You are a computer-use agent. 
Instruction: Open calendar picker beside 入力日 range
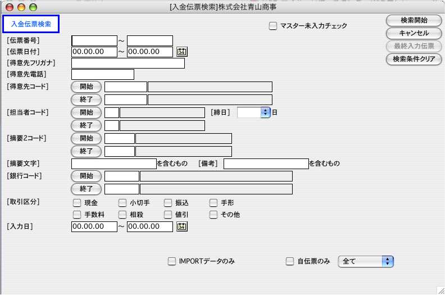tap(181, 226)
